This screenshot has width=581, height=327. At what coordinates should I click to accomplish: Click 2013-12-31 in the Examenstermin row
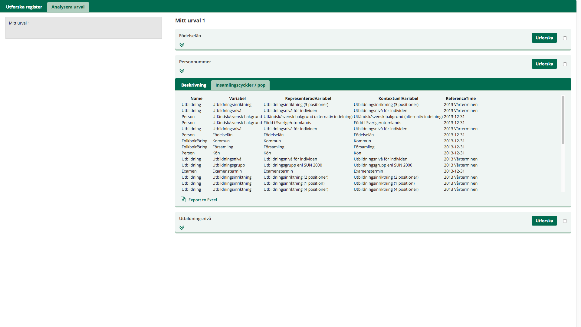click(454, 171)
